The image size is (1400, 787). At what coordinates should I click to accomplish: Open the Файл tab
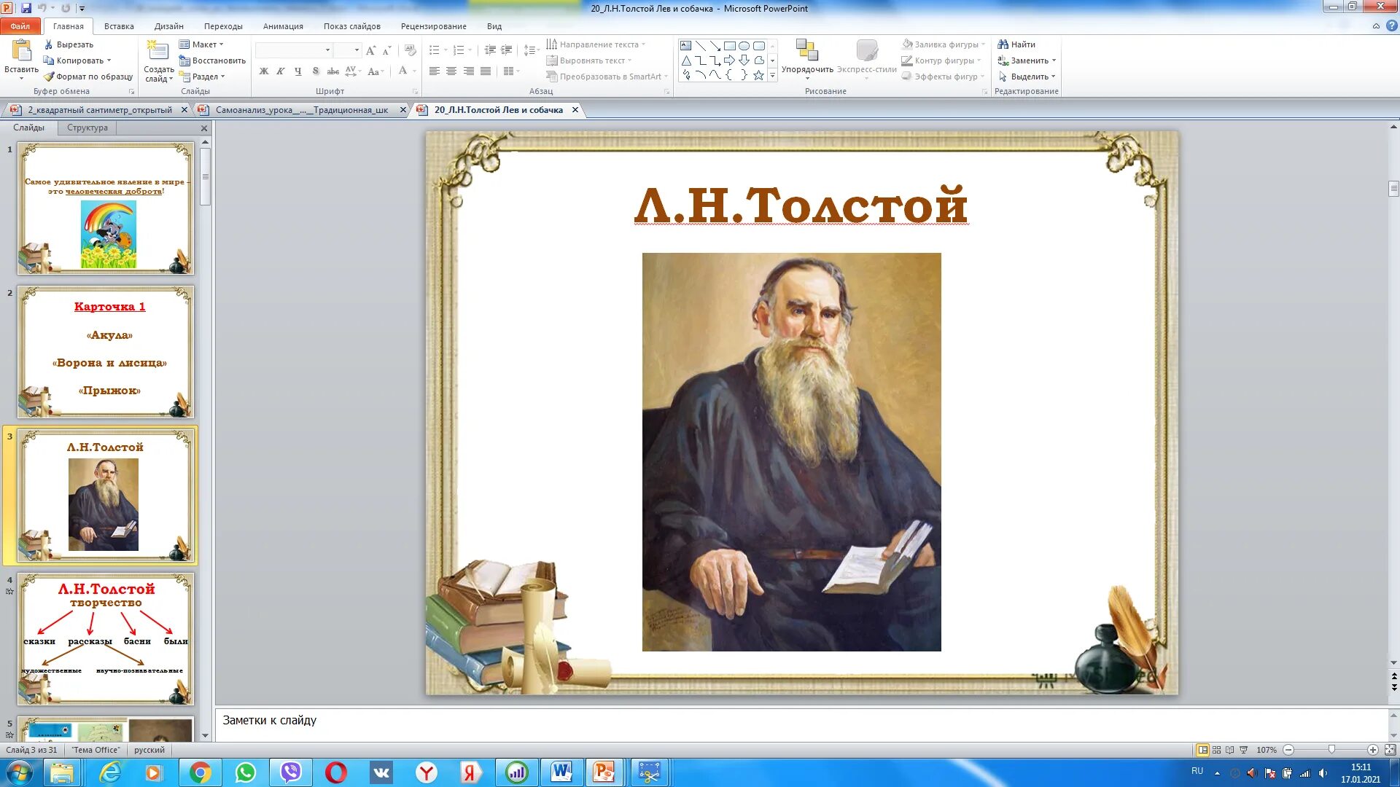pos(20,26)
